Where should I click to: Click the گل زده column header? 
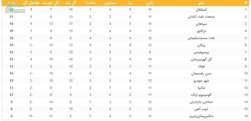pyautogui.click(x=71, y=3)
